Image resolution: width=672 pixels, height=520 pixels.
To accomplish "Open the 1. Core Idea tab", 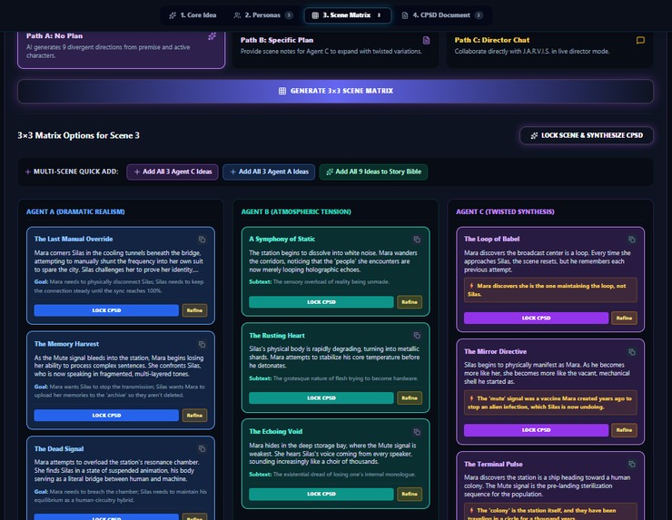I will (x=193, y=15).
